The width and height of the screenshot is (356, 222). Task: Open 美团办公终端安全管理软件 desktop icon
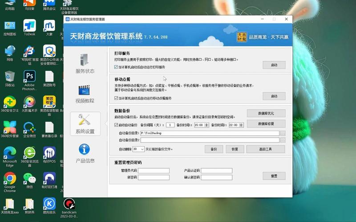coord(49,55)
